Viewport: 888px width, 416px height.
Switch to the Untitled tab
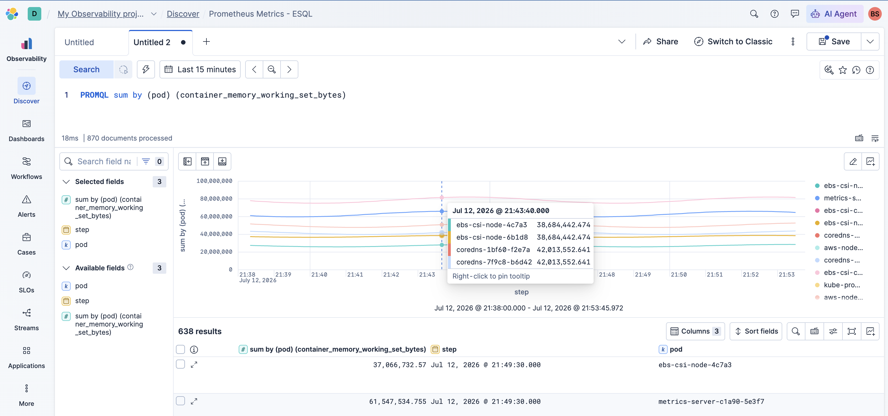(x=79, y=42)
